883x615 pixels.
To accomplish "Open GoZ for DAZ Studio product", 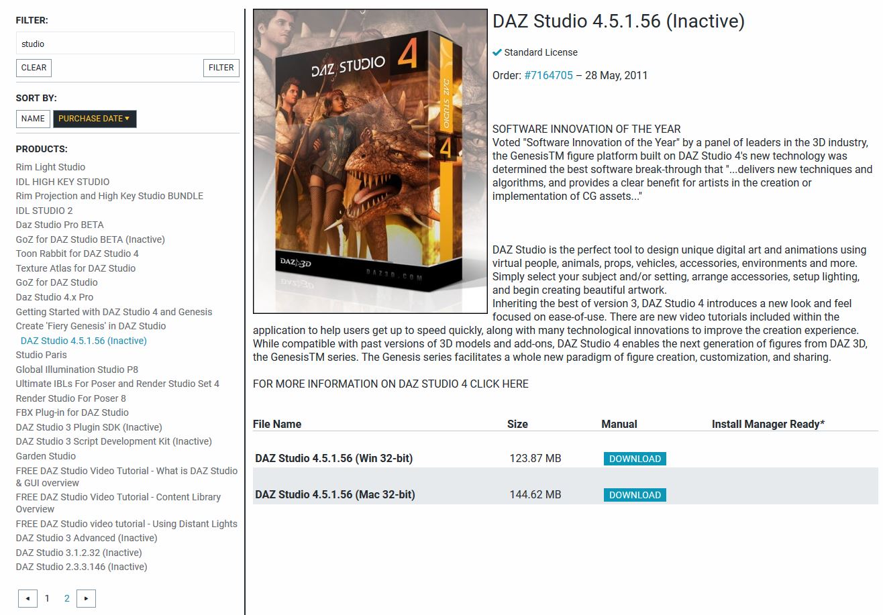I will click(x=57, y=282).
